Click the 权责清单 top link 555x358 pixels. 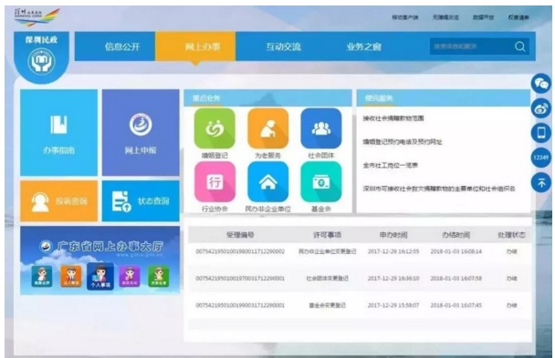tap(518, 17)
